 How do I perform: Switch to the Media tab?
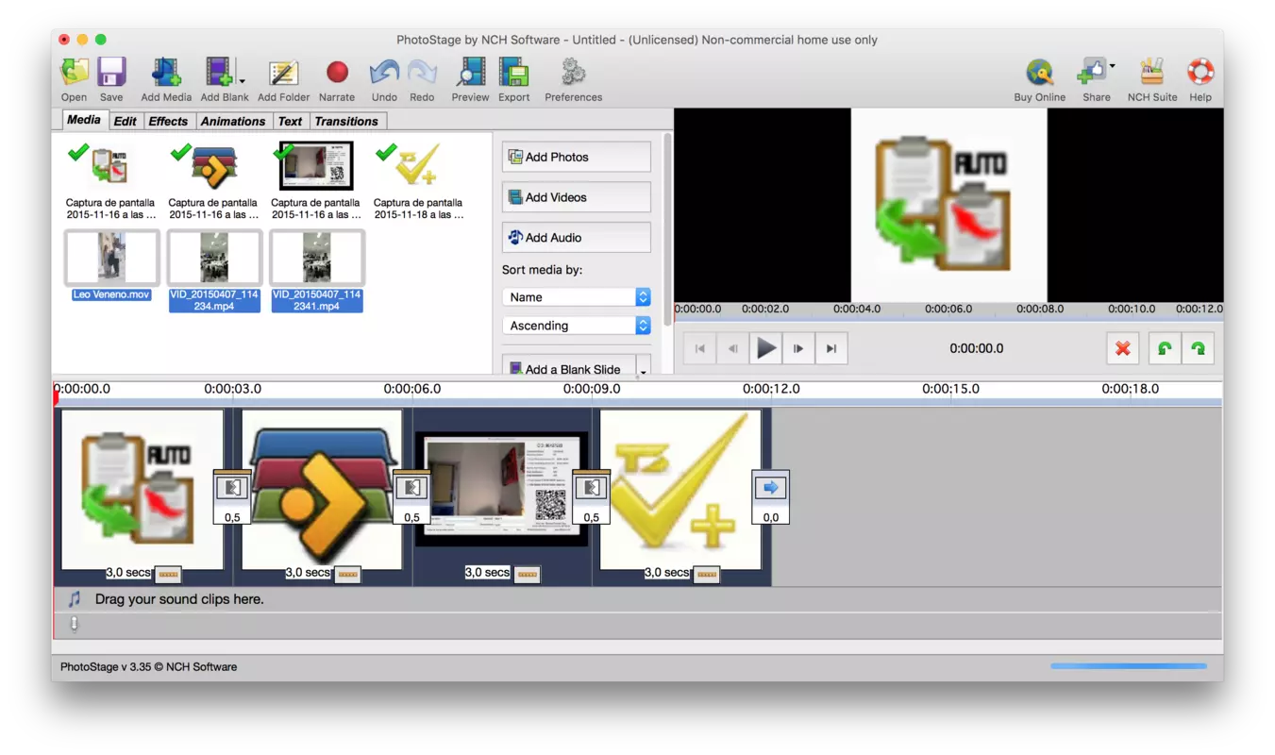[x=83, y=120]
